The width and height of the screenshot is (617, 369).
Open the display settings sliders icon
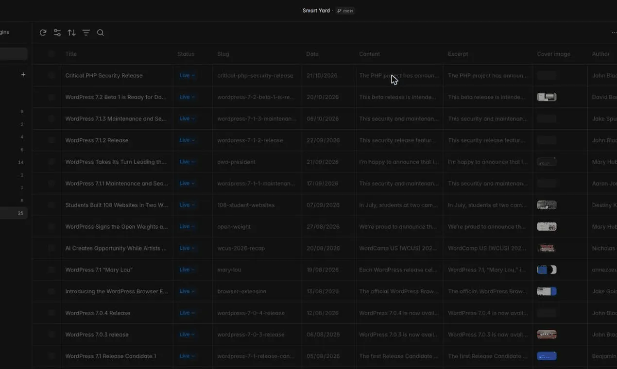pyautogui.click(x=57, y=33)
